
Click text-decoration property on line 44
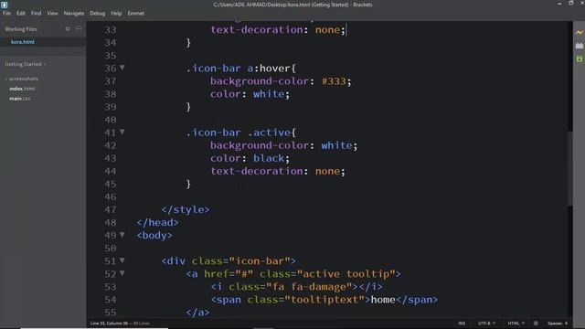[x=257, y=171]
